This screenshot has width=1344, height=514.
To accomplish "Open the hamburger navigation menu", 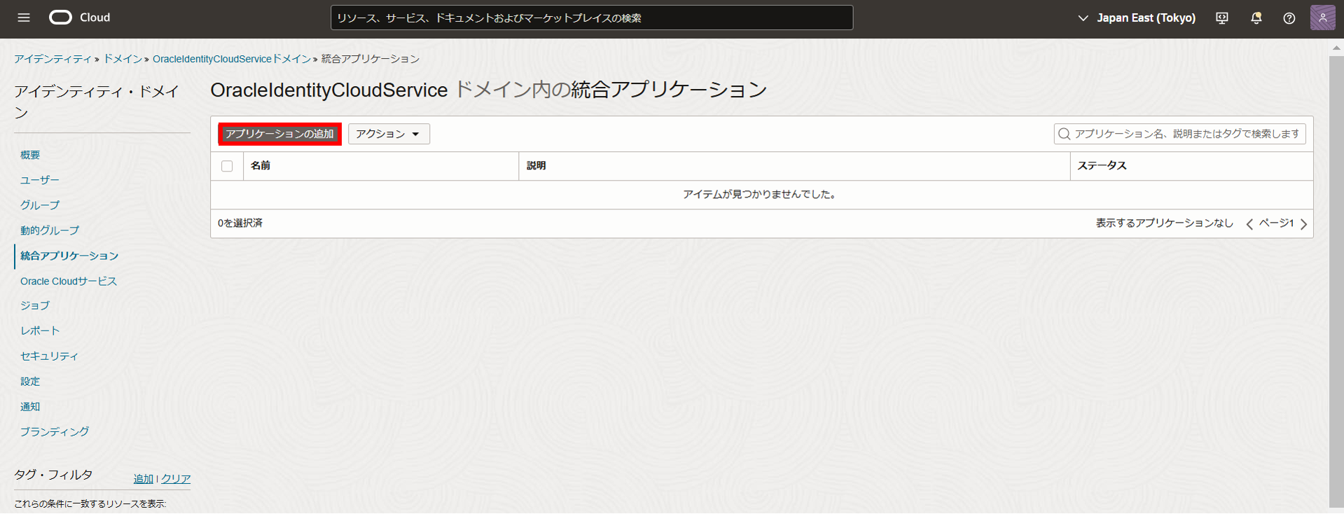I will coord(24,18).
